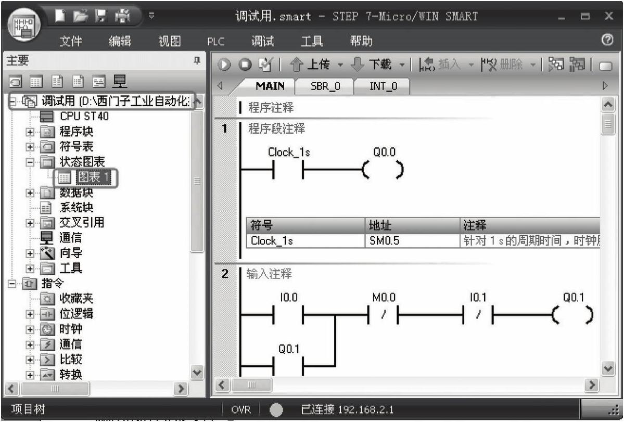Open the 插入 dropdown arrow

(471, 65)
